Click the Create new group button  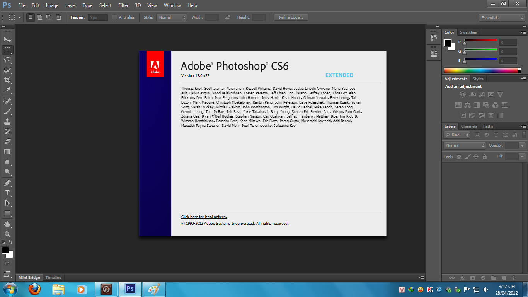[493, 278]
